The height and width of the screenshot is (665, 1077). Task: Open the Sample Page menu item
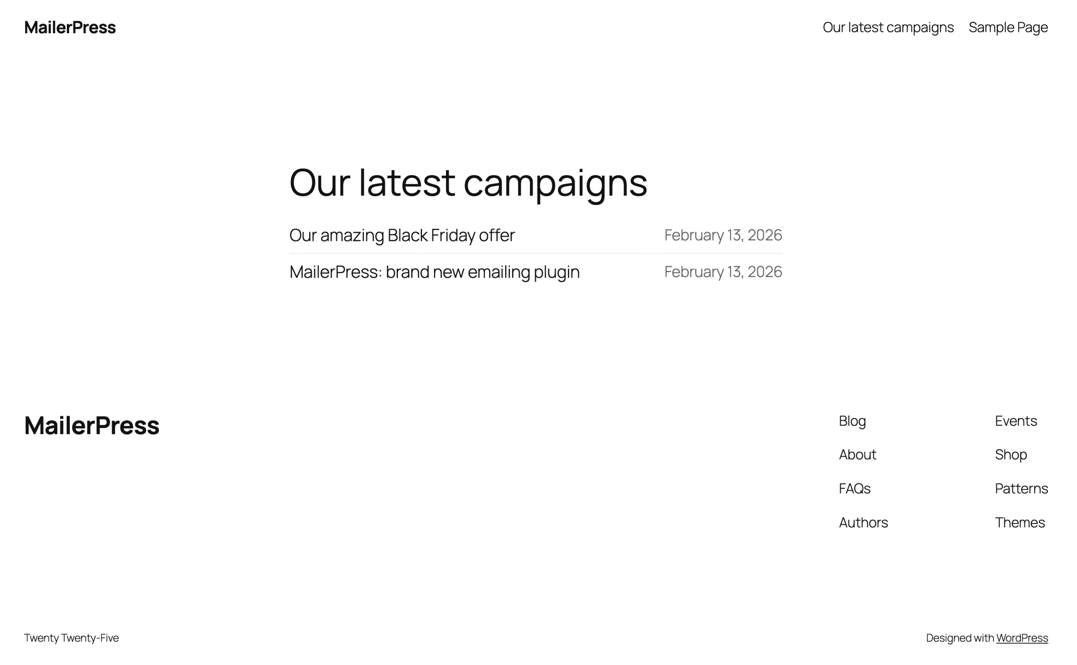[x=1008, y=27]
